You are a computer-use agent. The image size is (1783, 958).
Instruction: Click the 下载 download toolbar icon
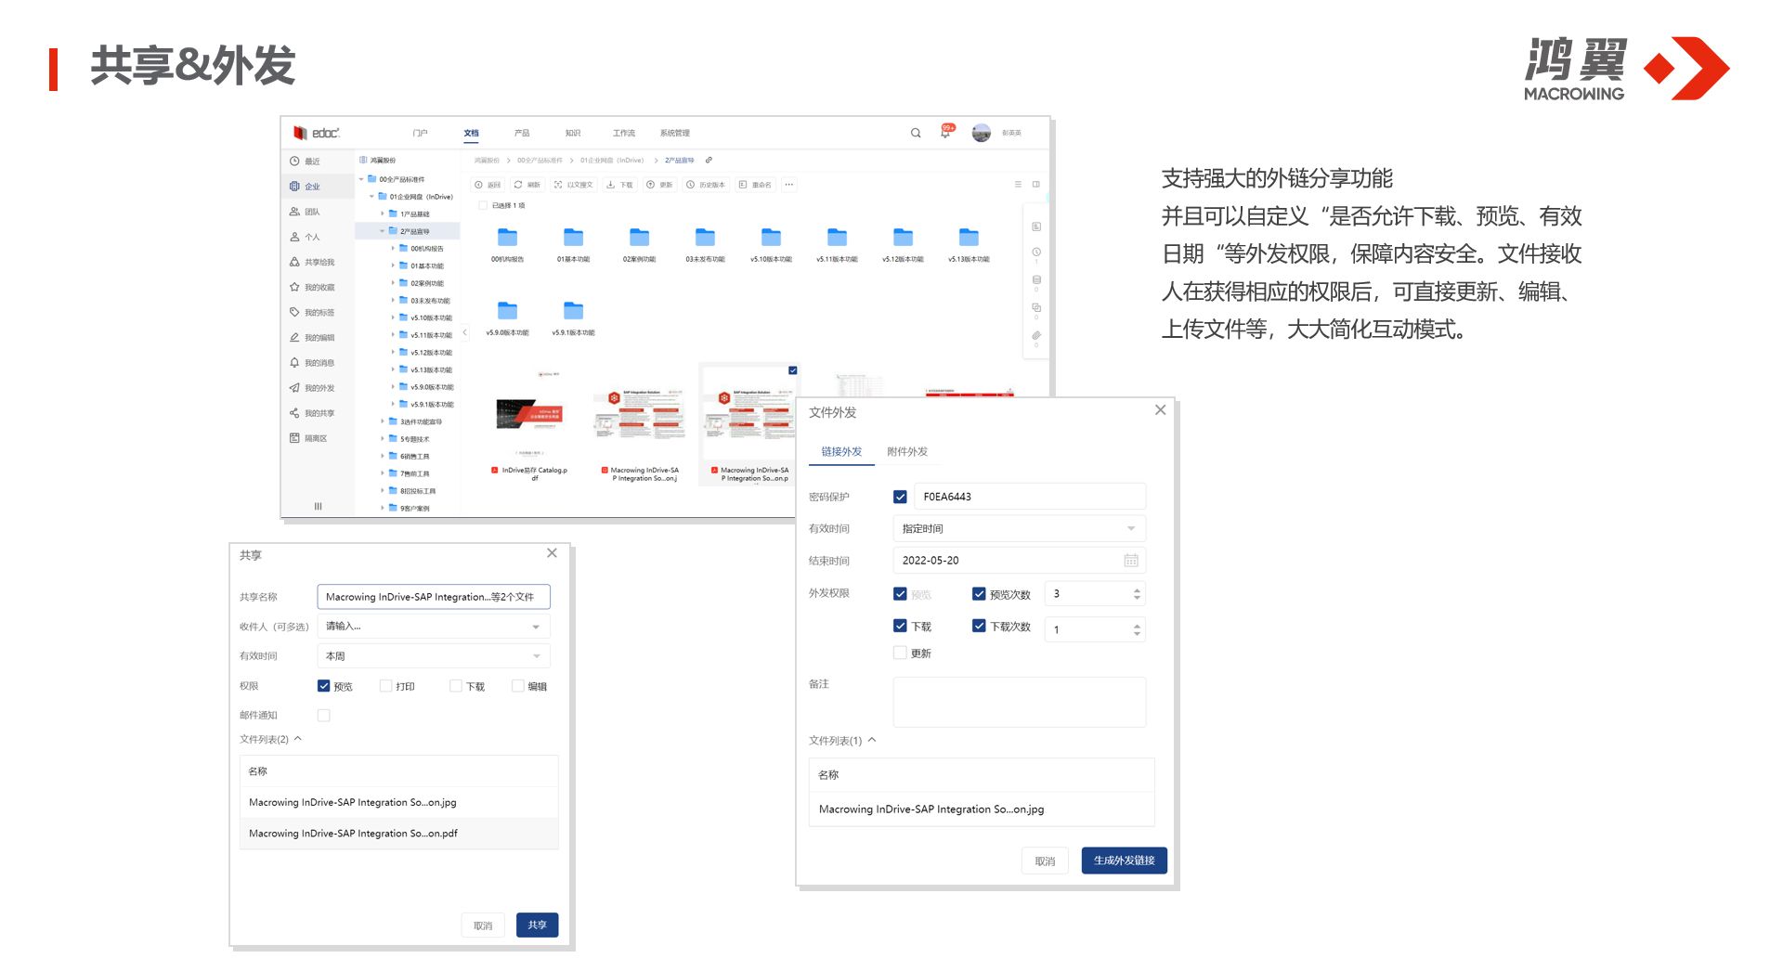tap(610, 185)
